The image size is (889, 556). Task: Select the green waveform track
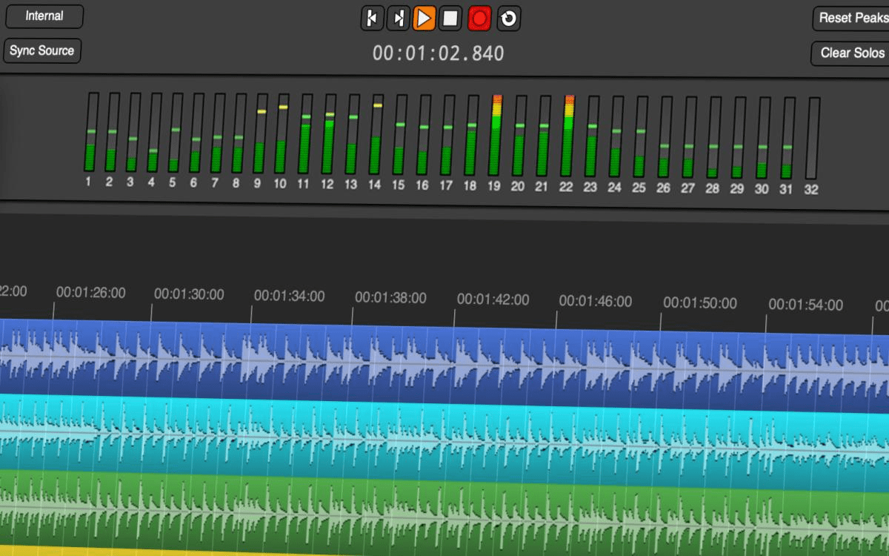[444, 517]
